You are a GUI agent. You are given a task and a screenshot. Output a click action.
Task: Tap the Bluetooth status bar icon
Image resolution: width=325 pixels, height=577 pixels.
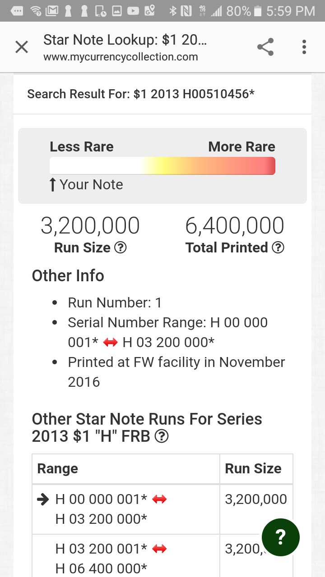pos(172,11)
